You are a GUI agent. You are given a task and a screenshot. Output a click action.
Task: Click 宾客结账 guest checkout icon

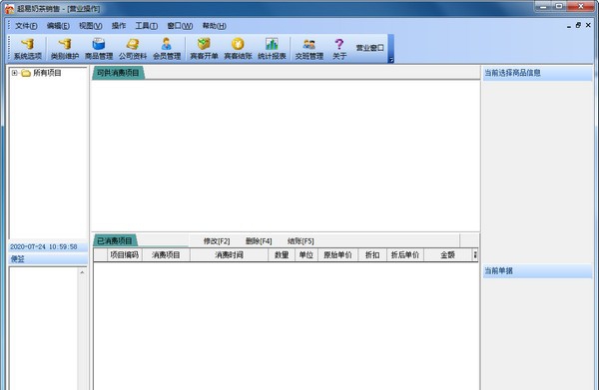pyautogui.click(x=238, y=49)
